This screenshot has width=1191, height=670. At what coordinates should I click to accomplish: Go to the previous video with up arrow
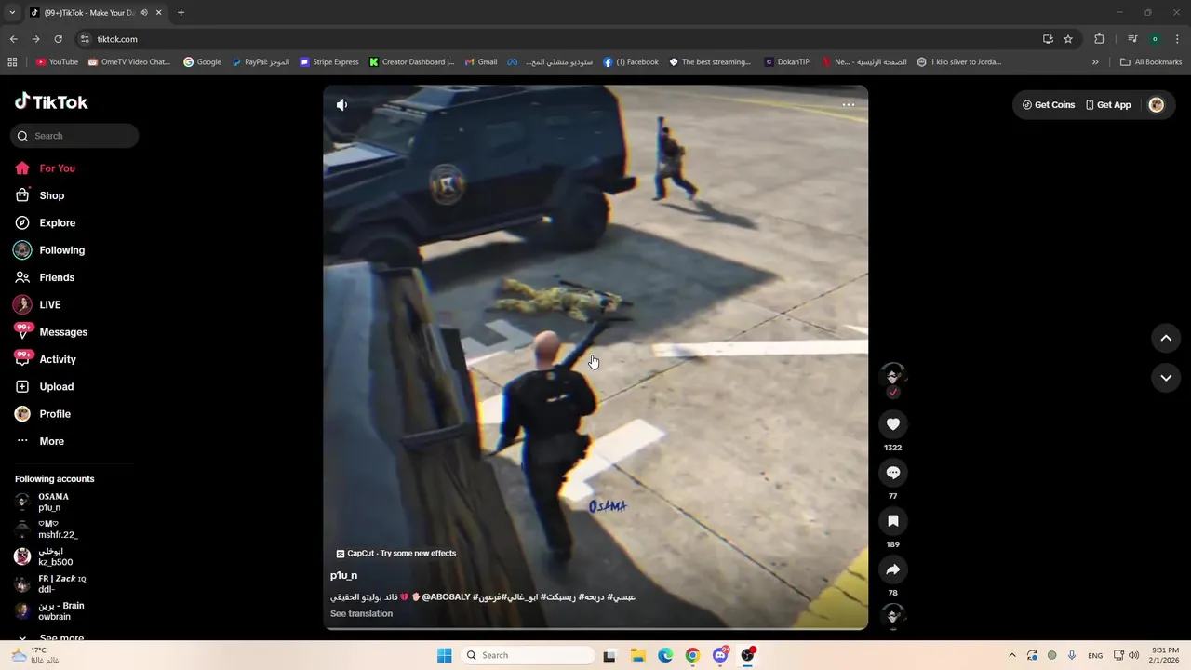point(1166,339)
